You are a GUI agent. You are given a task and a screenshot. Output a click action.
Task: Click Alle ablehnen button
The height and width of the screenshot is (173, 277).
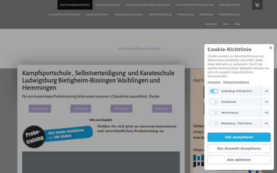point(239,160)
